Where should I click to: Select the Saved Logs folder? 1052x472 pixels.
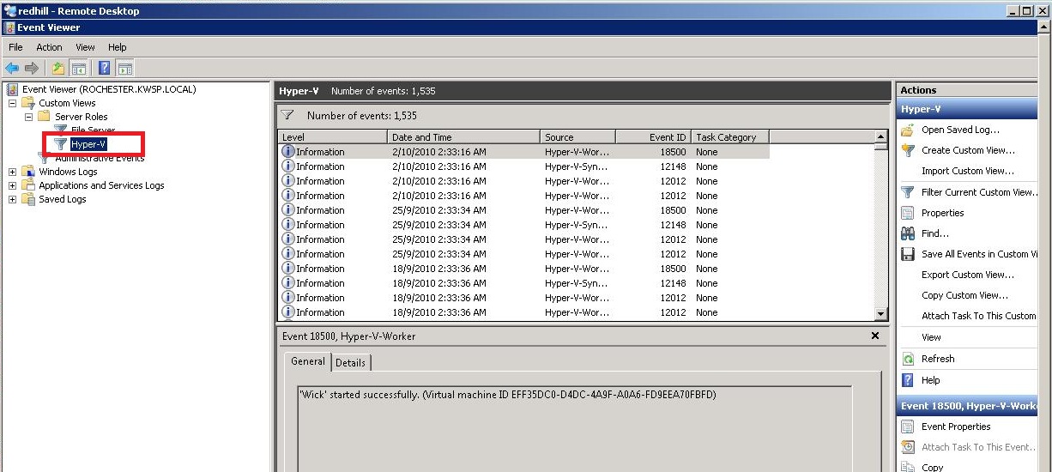point(63,199)
